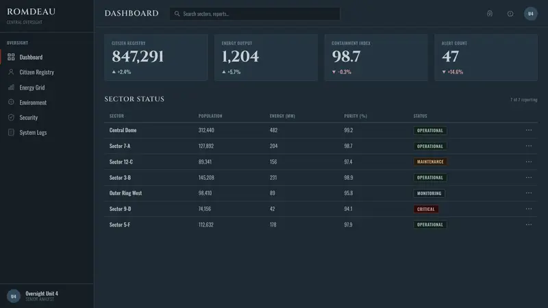
Task: Click the OPERATIONAL badge for Central Dome
Action: tap(430, 131)
